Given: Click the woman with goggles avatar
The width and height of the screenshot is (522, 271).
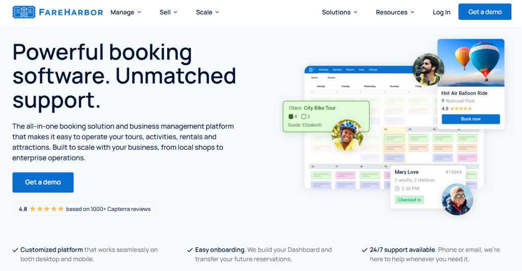Looking at the screenshot, I should (x=457, y=199).
